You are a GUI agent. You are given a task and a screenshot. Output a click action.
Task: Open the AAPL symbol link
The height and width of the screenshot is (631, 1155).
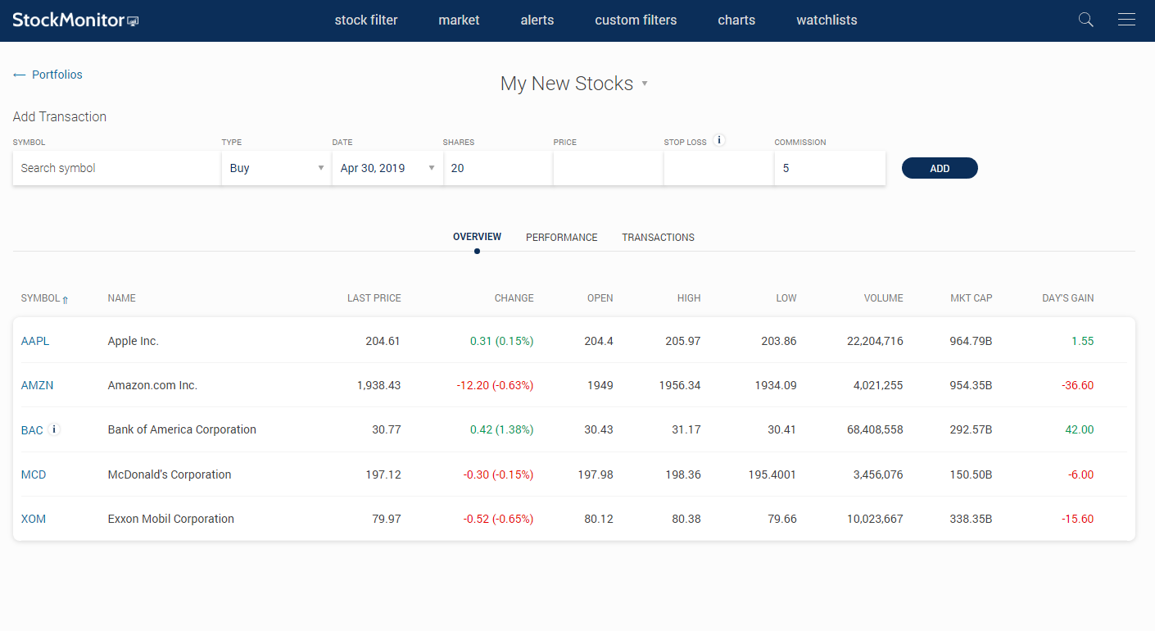[35, 341]
